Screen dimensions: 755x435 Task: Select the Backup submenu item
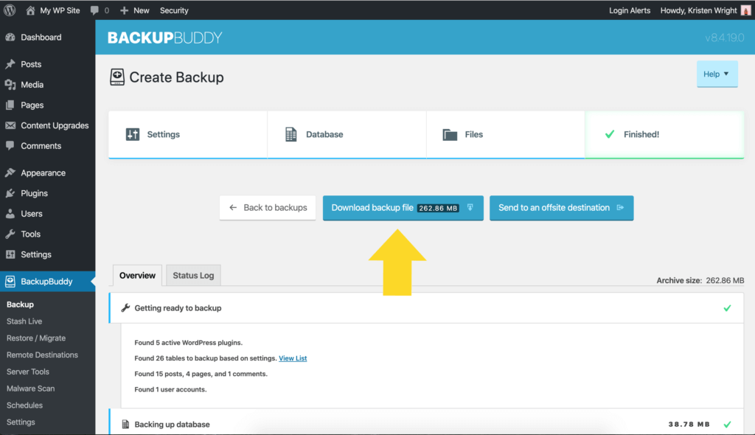[20, 304]
